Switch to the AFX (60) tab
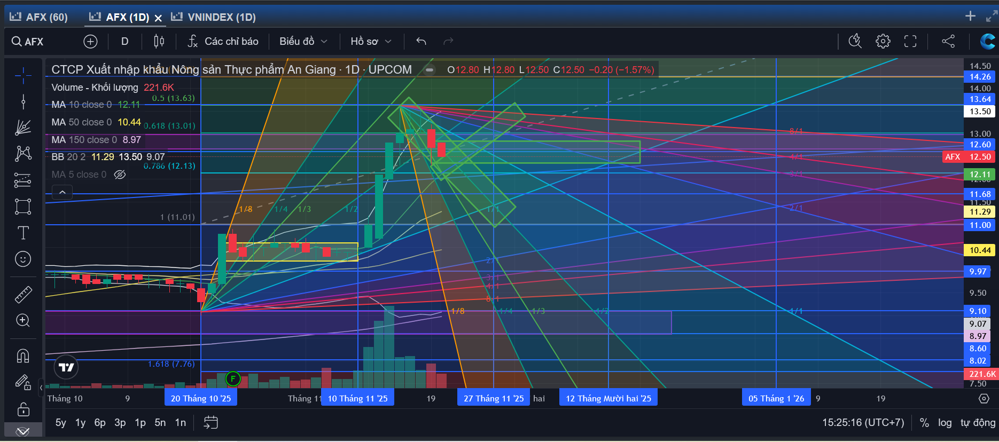The width and height of the screenshot is (999, 442). point(39,17)
